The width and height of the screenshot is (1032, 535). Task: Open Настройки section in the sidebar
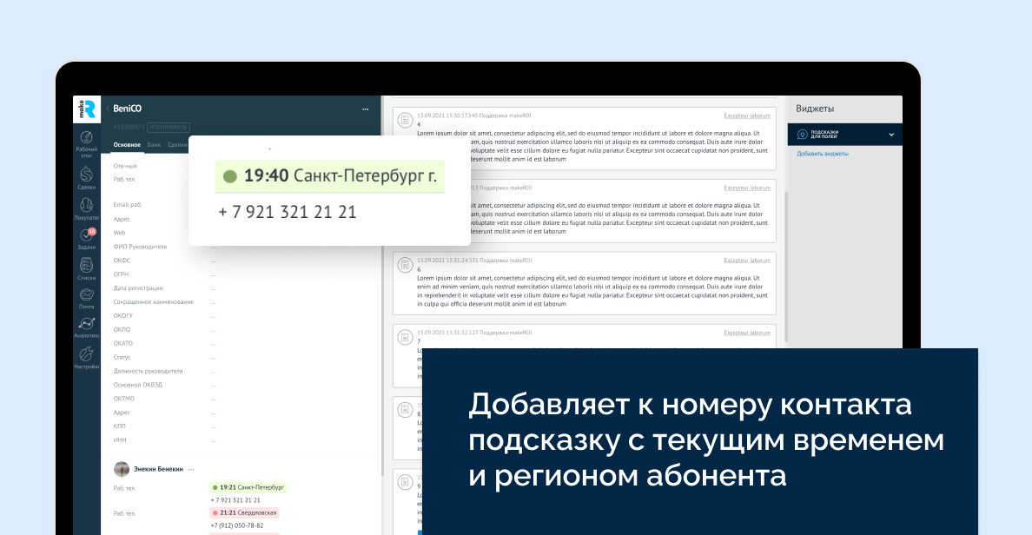click(86, 357)
